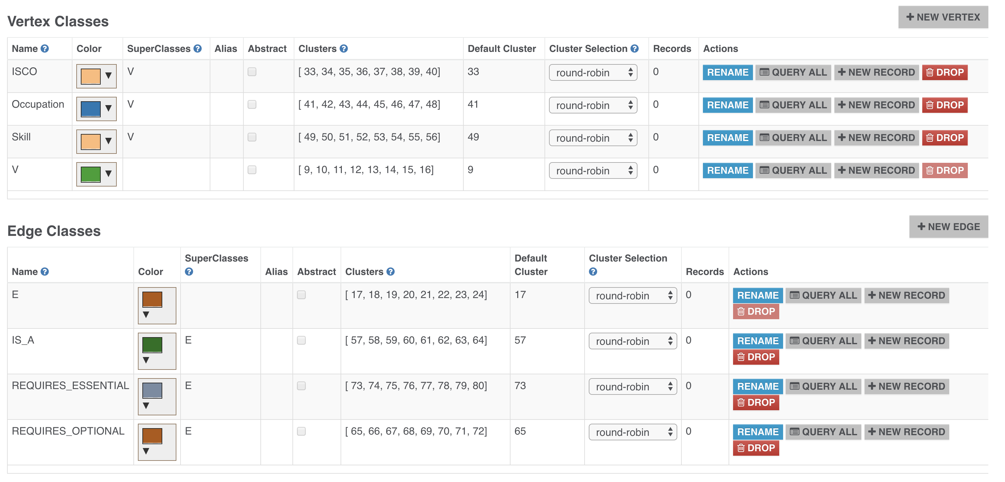Viewport: 1005px width, 482px height.
Task: Toggle Abstract checkbox for IS_A edge
Action: (301, 340)
